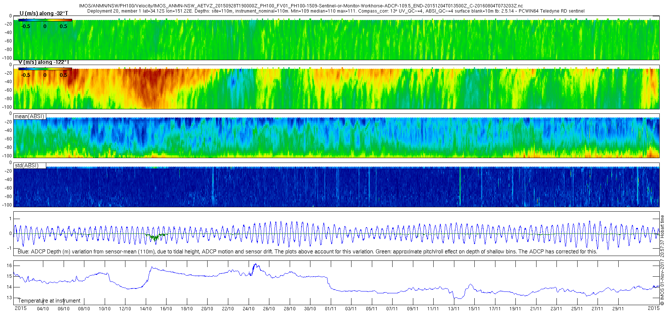This screenshot has width=666, height=314.
Task: Click the U velocity colorbar
Action: pos(45,20)
